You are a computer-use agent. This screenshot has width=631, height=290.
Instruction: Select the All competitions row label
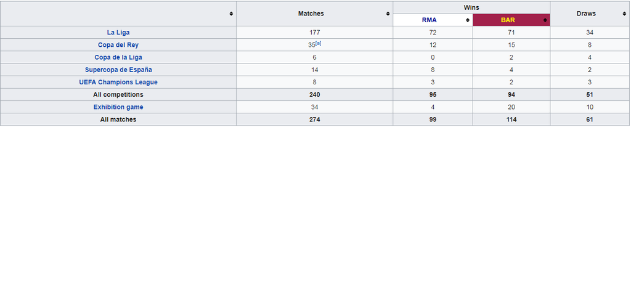click(118, 95)
